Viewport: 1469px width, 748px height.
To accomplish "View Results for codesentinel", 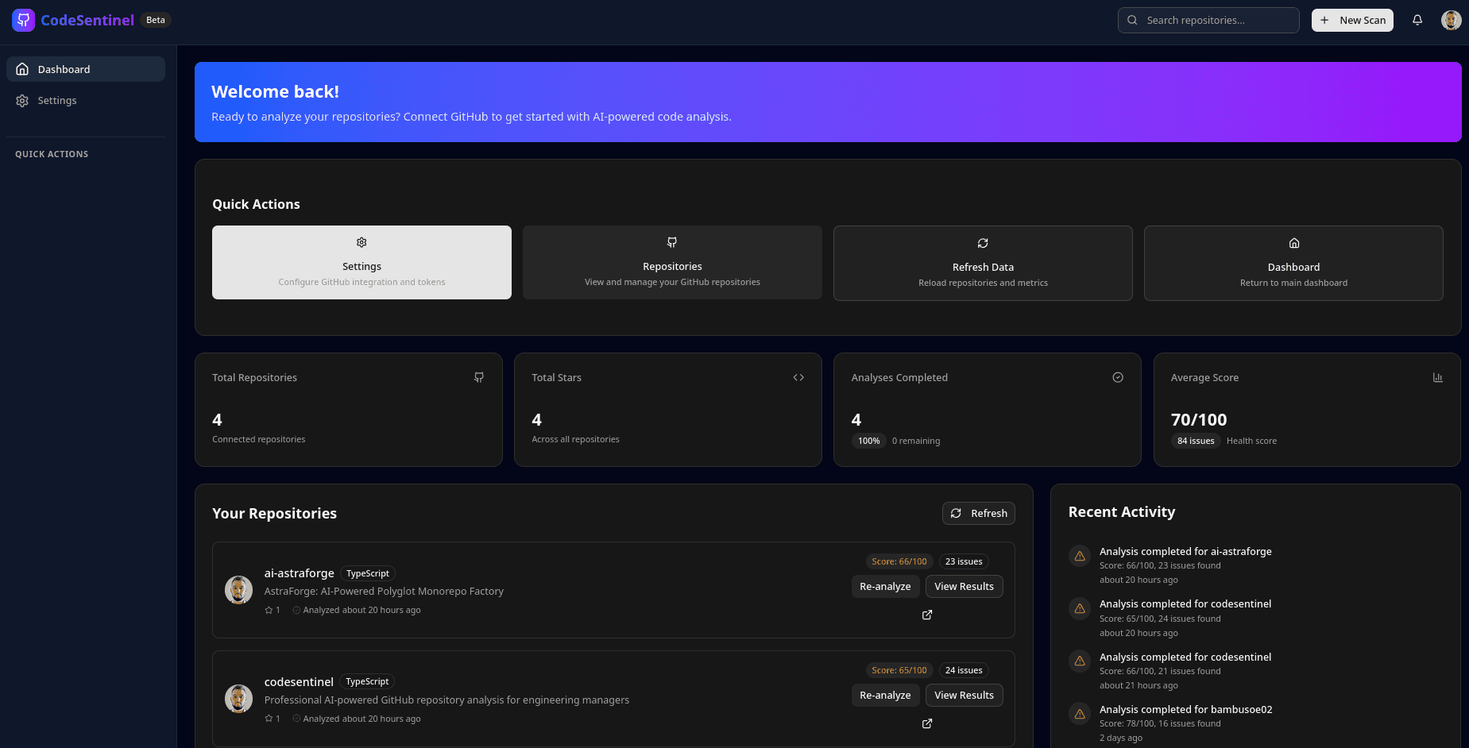I will pos(965,695).
